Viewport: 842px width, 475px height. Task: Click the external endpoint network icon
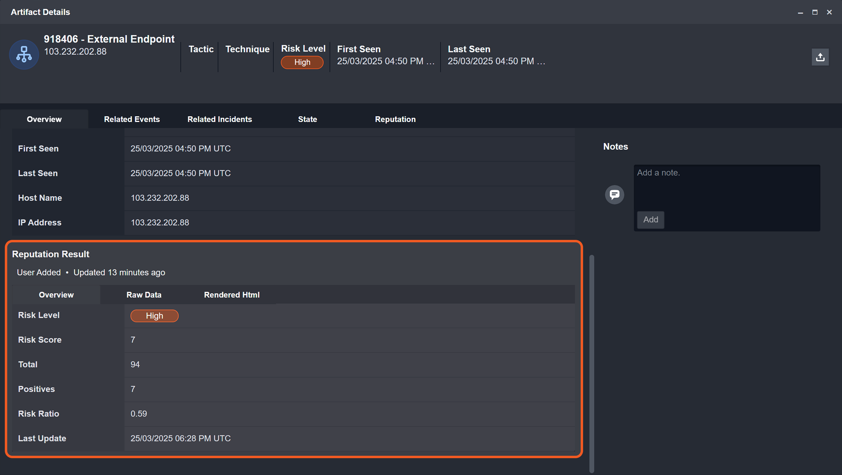(24, 54)
